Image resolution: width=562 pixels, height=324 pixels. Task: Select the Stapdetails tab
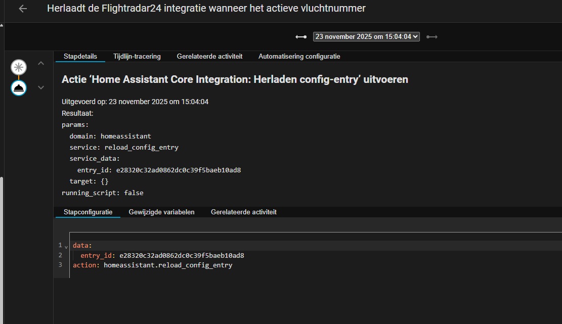(80, 57)
